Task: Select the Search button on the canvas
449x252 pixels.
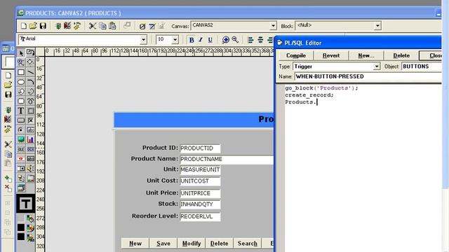Action: click(248, 244)
